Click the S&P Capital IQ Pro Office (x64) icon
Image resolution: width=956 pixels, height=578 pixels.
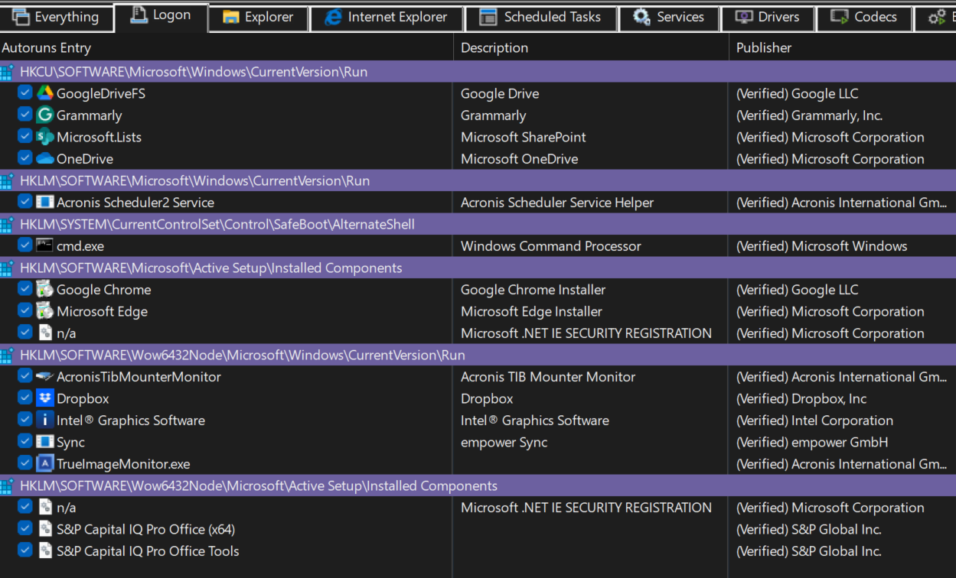(x=44, y=529)
